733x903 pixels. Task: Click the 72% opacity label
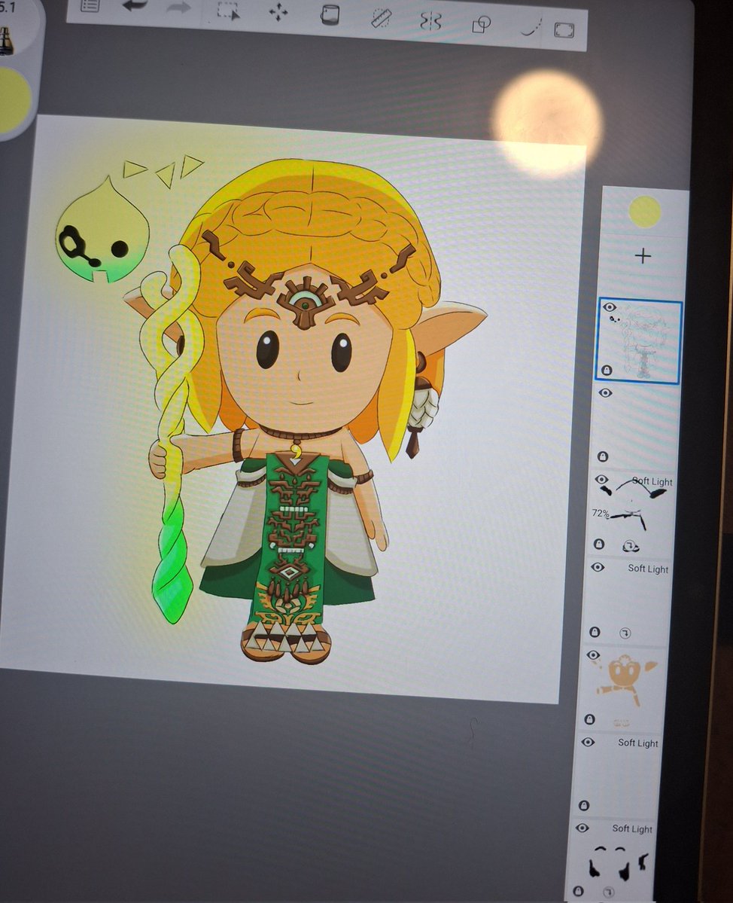point(600,513)
